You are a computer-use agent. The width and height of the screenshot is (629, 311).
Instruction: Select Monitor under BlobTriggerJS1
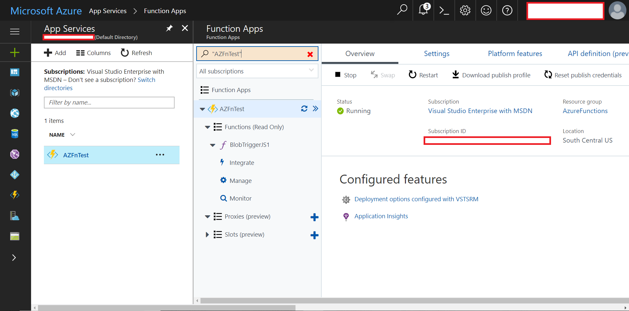(240, 198)
